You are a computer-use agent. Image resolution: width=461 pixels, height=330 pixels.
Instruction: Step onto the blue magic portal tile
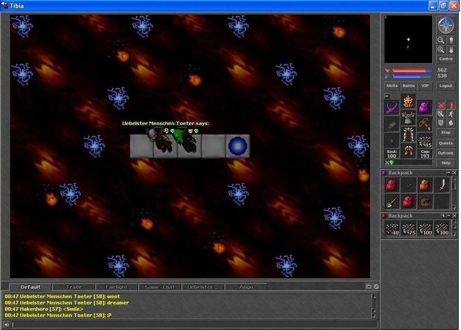(x=238, y=146)
